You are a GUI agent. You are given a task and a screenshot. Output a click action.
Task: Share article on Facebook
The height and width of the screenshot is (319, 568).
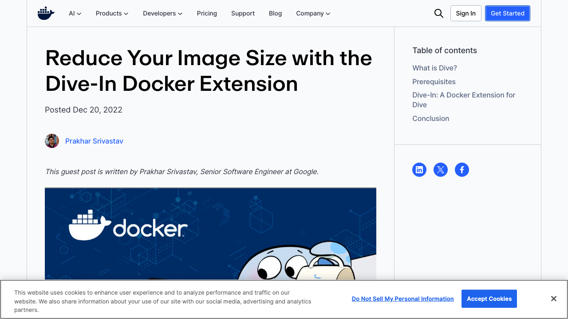tap(462, 170)
